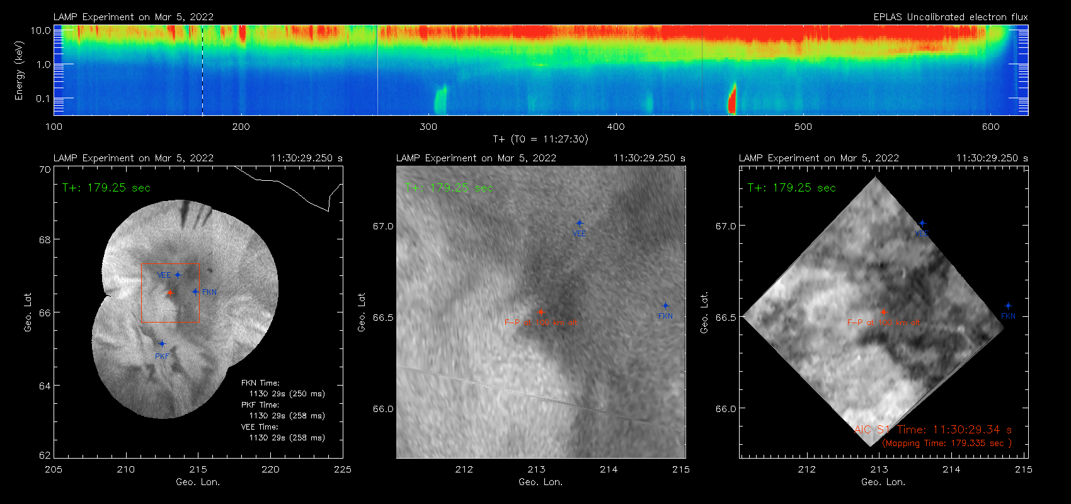The image size is (1071, 504).
Task: Click the VEE station star in overview map
Action: click(178, 275)
